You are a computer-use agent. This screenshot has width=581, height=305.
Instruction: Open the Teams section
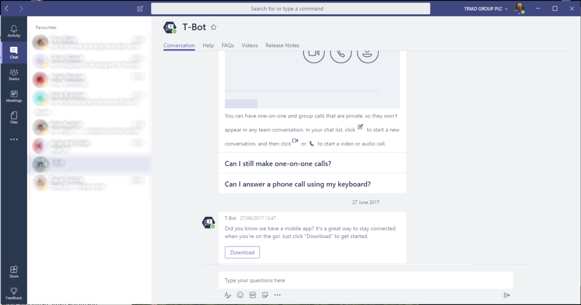point(14,74)
